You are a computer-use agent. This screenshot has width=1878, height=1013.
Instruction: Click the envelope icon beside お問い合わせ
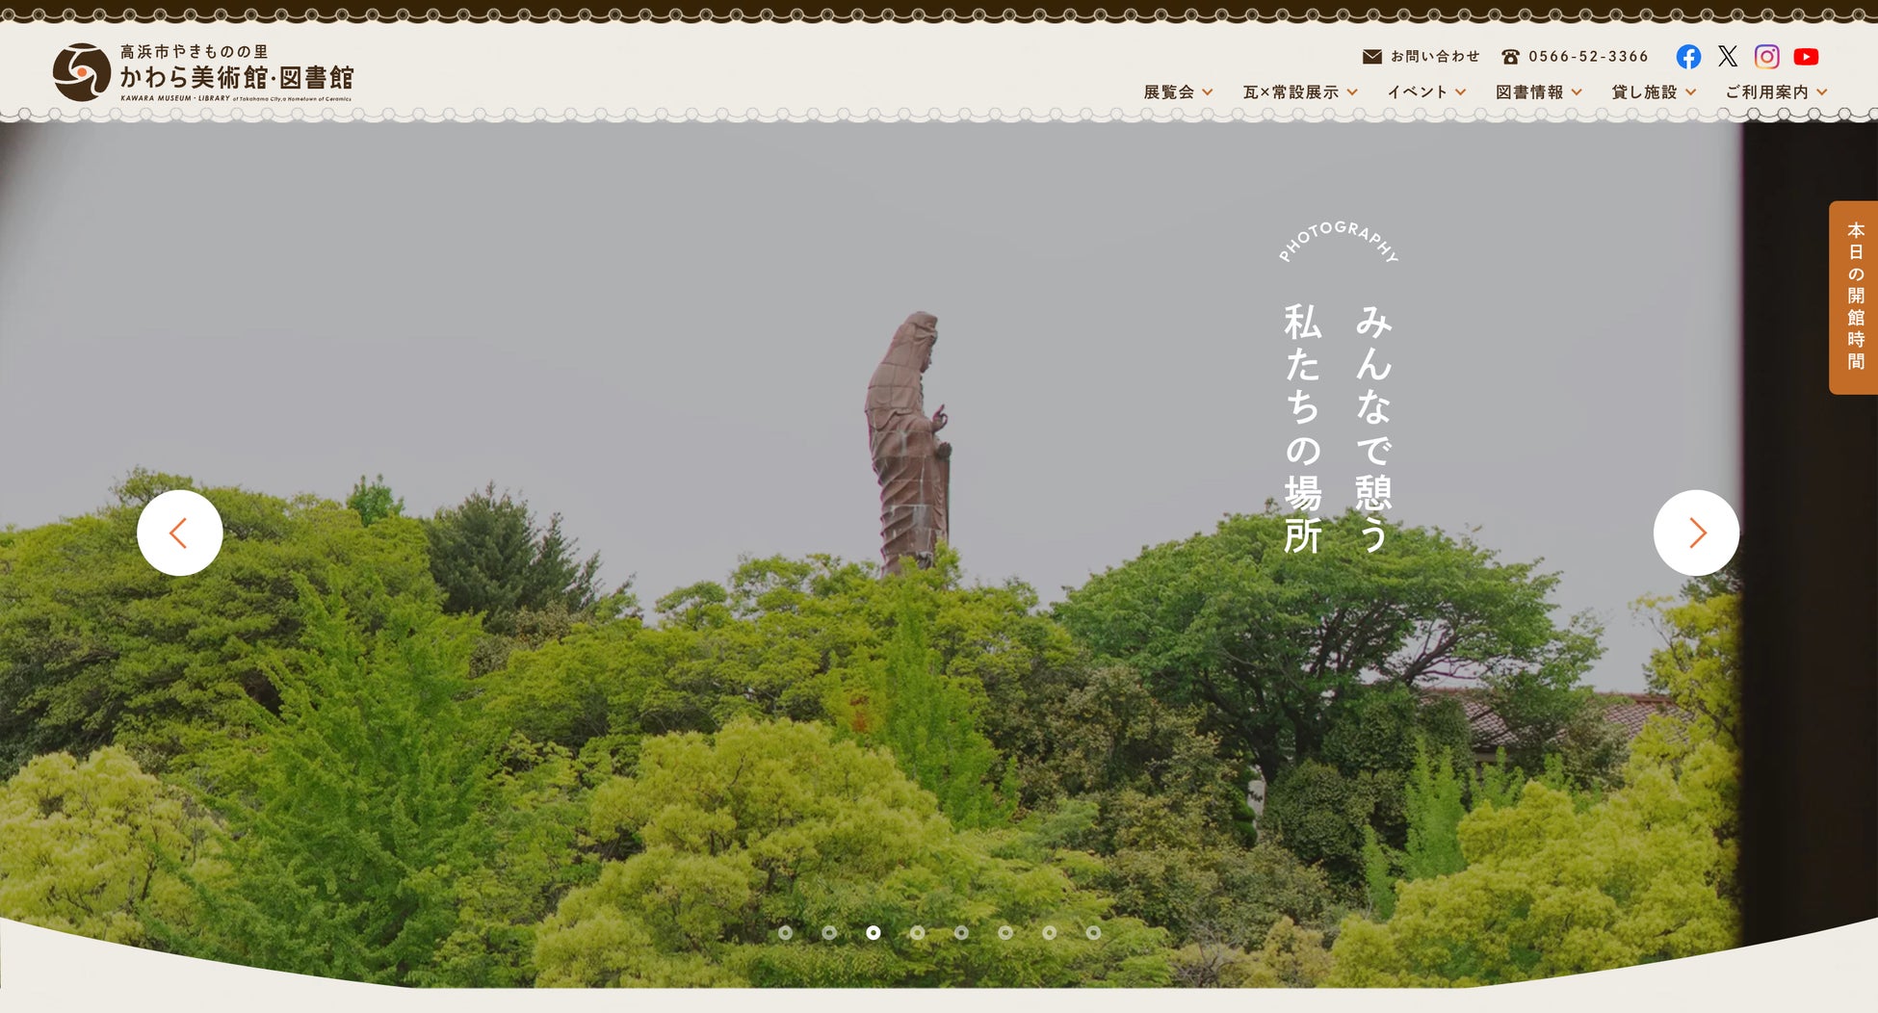pyautogui.click(x=1372, y=57)
